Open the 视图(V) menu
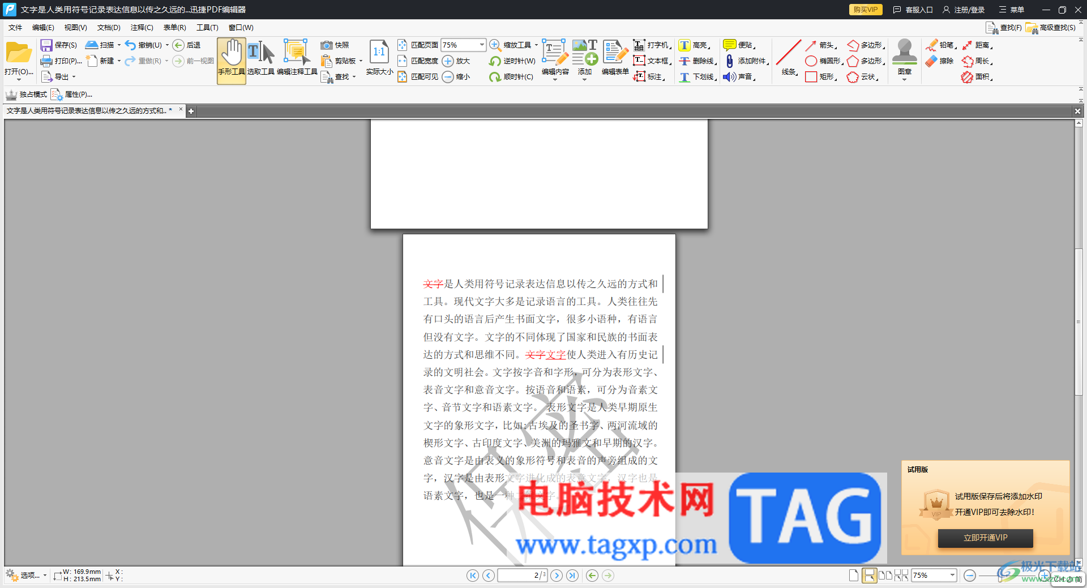This screenshot has height=588, width=1087. click(x=75, y=27)
